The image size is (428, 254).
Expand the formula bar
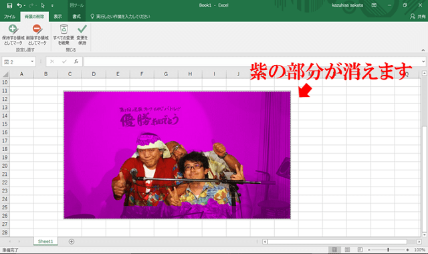(423, 61)
